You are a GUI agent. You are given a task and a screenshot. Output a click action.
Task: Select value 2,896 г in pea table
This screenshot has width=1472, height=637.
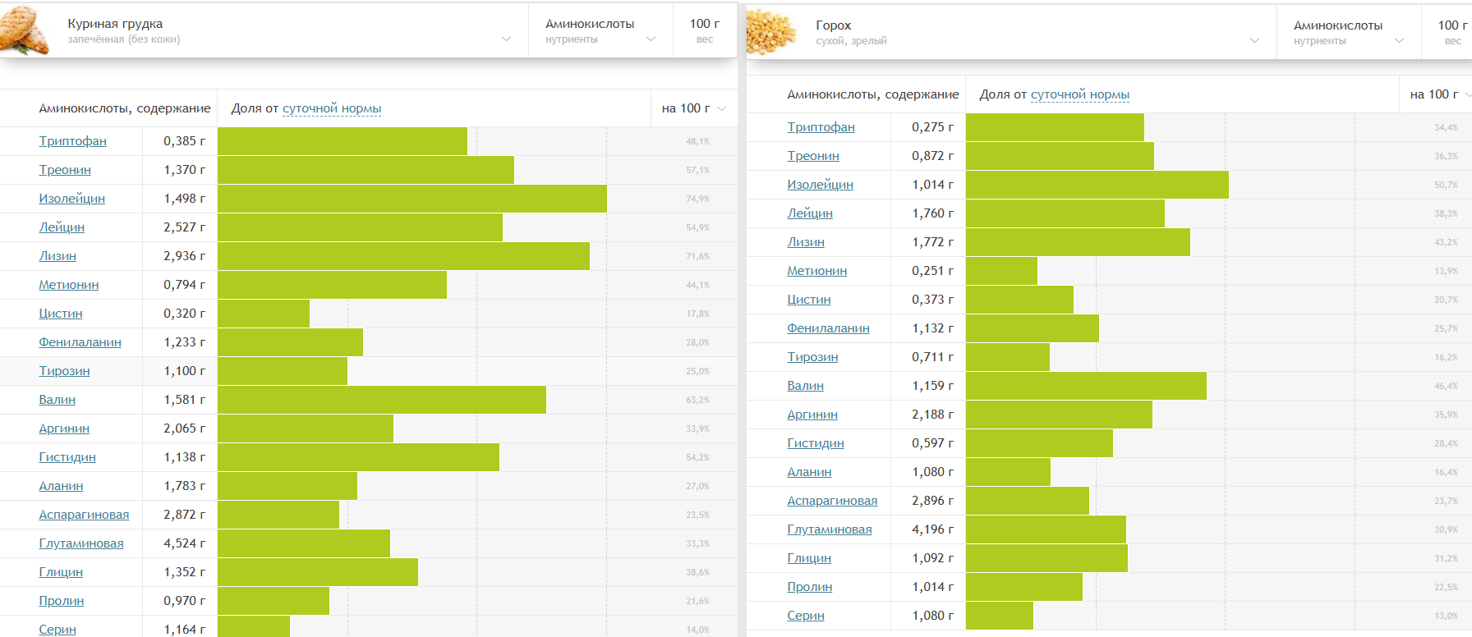(x=932, y=501)
